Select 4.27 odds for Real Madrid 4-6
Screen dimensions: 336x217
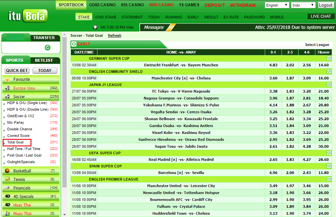[307, 160]
